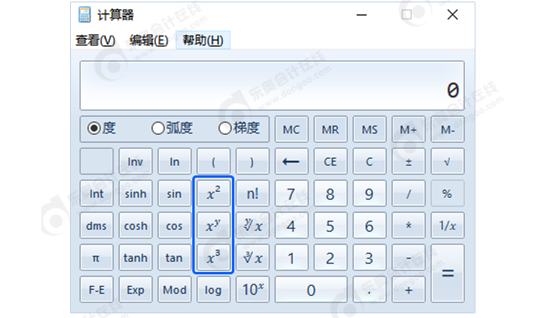Toggle the Inv inverse functions button
Viewport: 545px width, 318px height.
coord(135,162)
